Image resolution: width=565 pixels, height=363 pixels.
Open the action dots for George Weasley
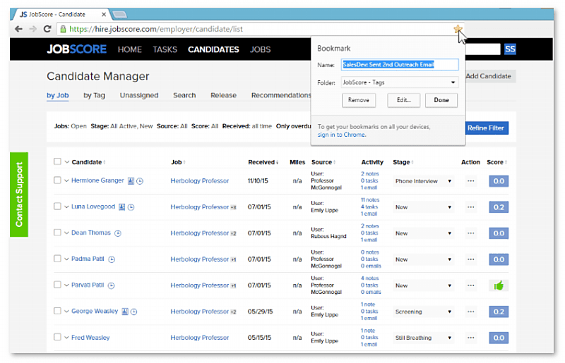(x=470, y=312)
